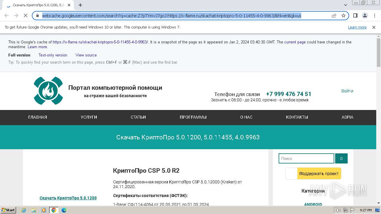Open the УСЛУГИ menu item
The width and height of the screenshot is (381, 214).
[x=89, y=117]
